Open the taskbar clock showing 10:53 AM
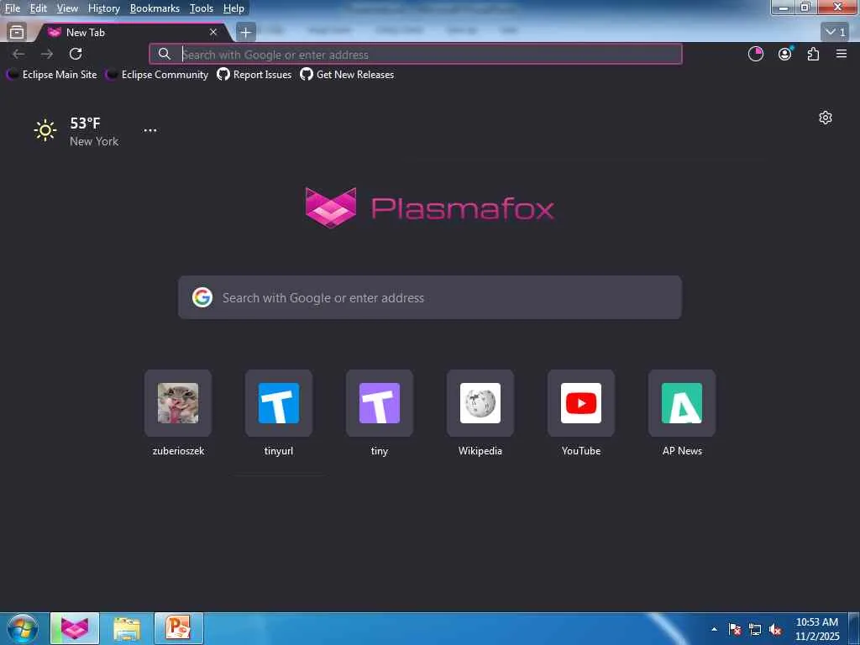 817,629
